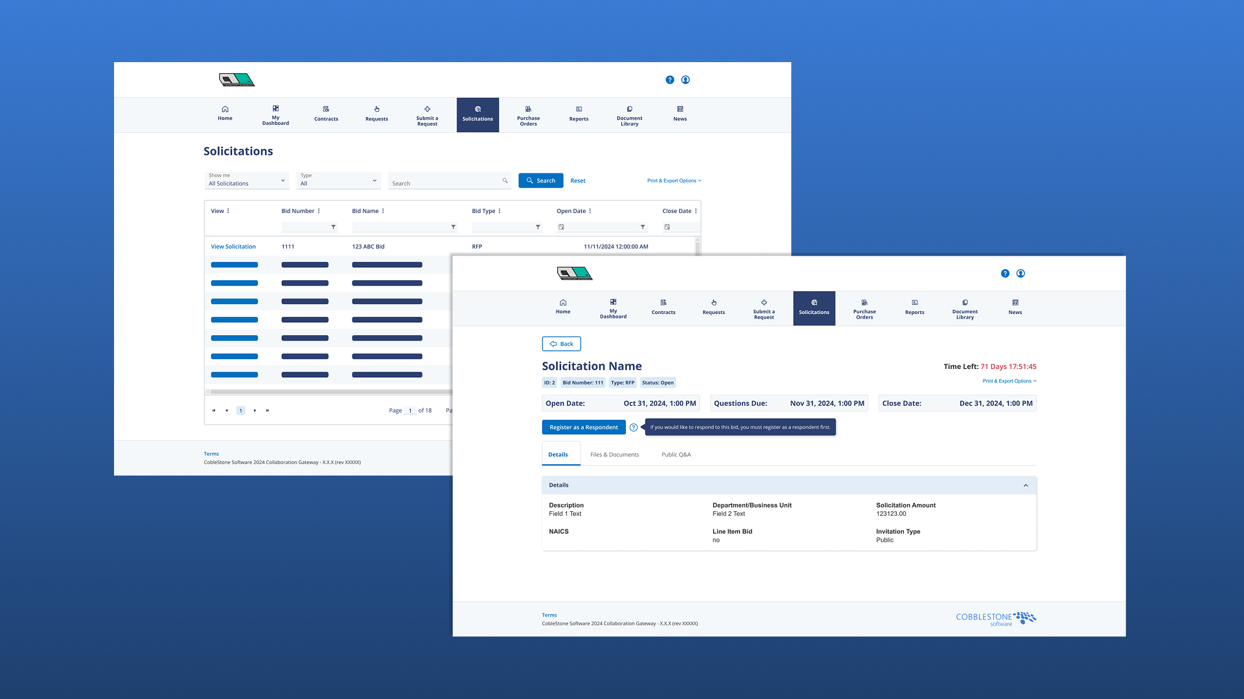Open Contracts in back window navigation

[x=326, y=114]
